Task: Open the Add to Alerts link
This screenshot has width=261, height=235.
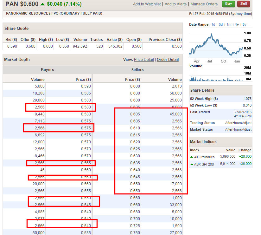Action: (175, 4)
